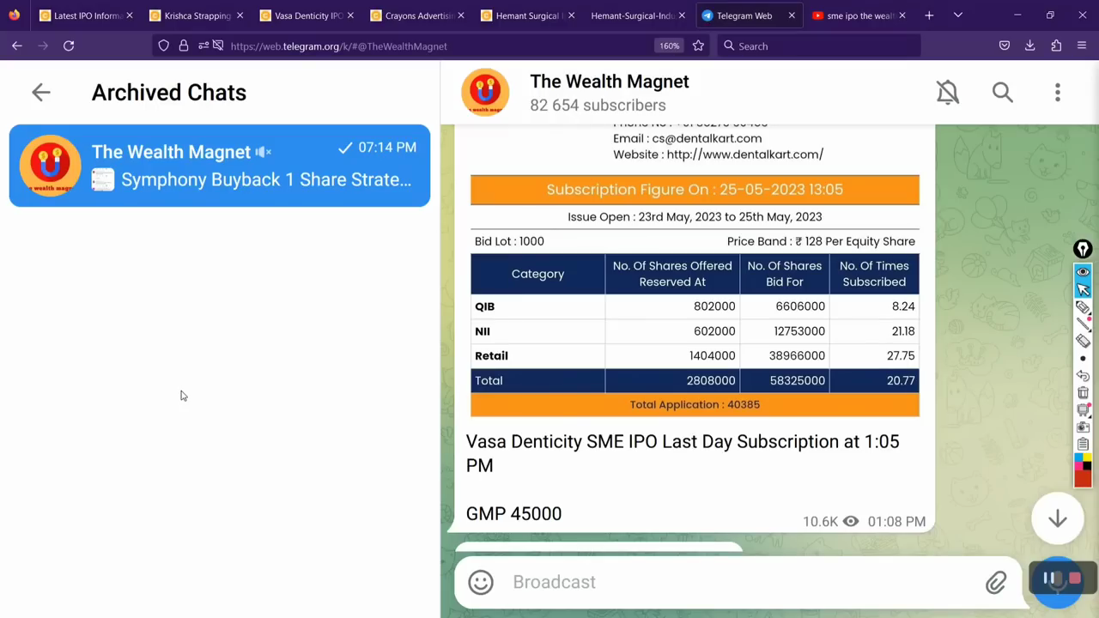Open a new browser tab
The image size is (1099, 618).
pos(929,15)
